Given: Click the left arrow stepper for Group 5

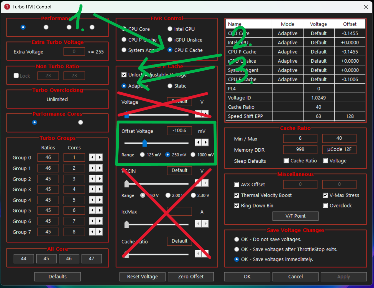Looking at the screenshot, I should [x=93, y=210].
